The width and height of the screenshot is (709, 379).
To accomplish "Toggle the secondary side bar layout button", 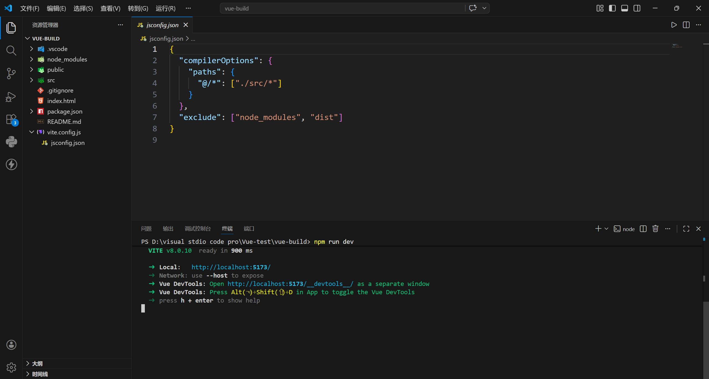I will pos(637,8).
